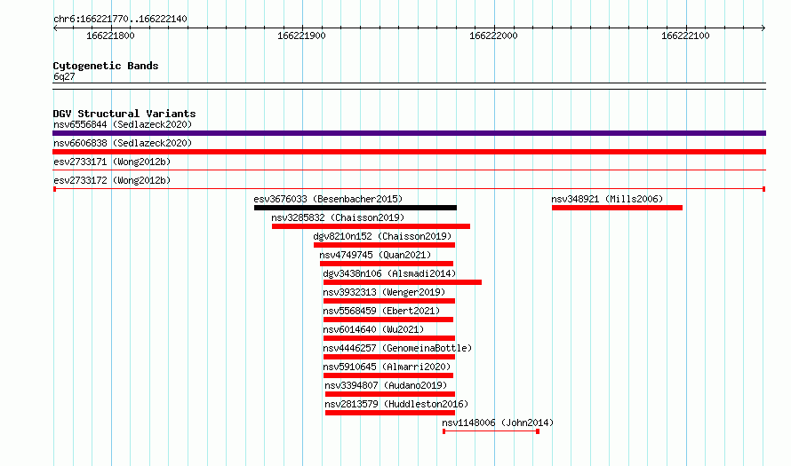Viewport: 791px width, 466px height.
Task: Select the nsv5568459 red bar
Action: [x=388, y=320]
